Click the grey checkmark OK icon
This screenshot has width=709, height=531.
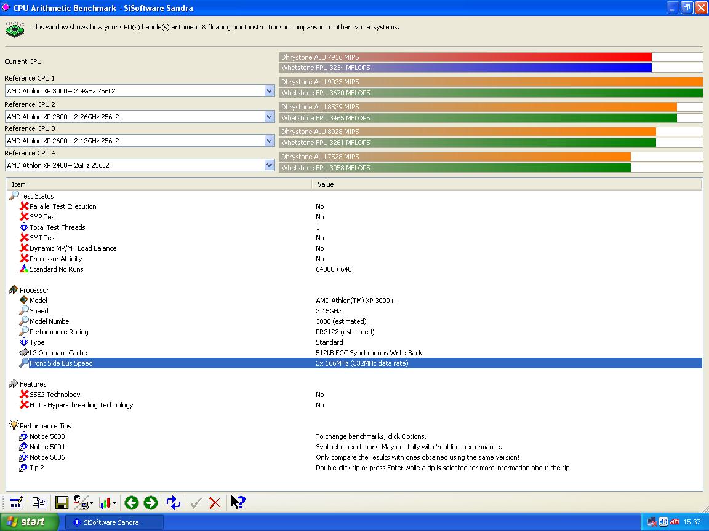pos(196,503)
